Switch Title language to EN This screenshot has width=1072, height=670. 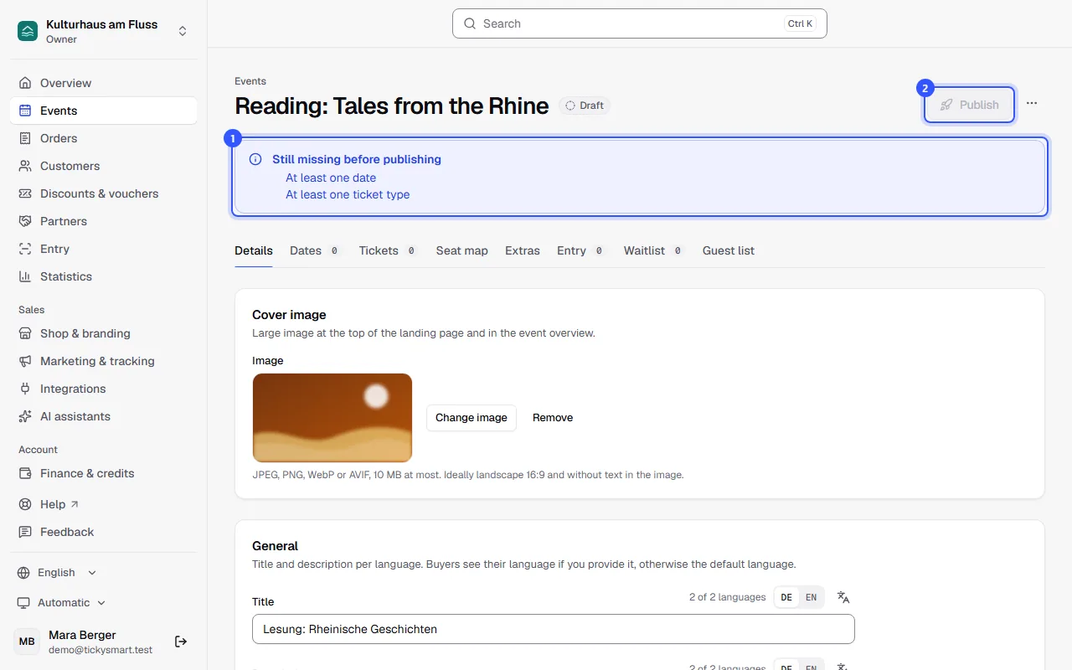click(811, 597)
